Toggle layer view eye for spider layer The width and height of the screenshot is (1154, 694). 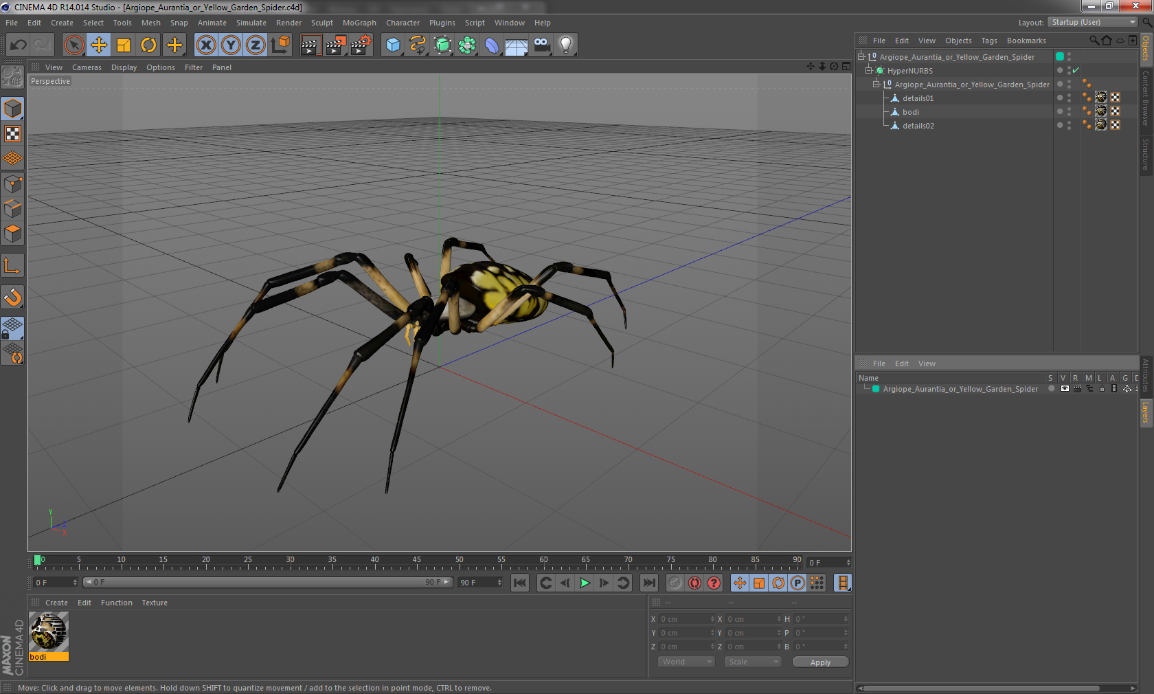[1065, 389]
